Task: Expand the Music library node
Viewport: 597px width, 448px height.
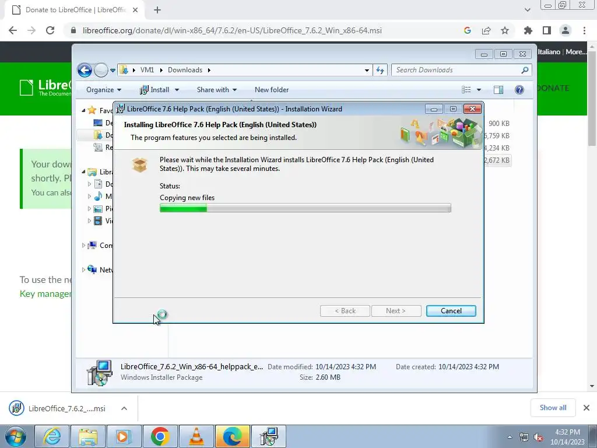Action: 89,197
